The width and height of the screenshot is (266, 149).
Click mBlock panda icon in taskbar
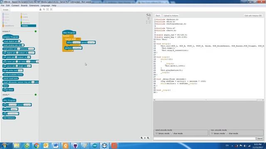[x=104, y=146]
